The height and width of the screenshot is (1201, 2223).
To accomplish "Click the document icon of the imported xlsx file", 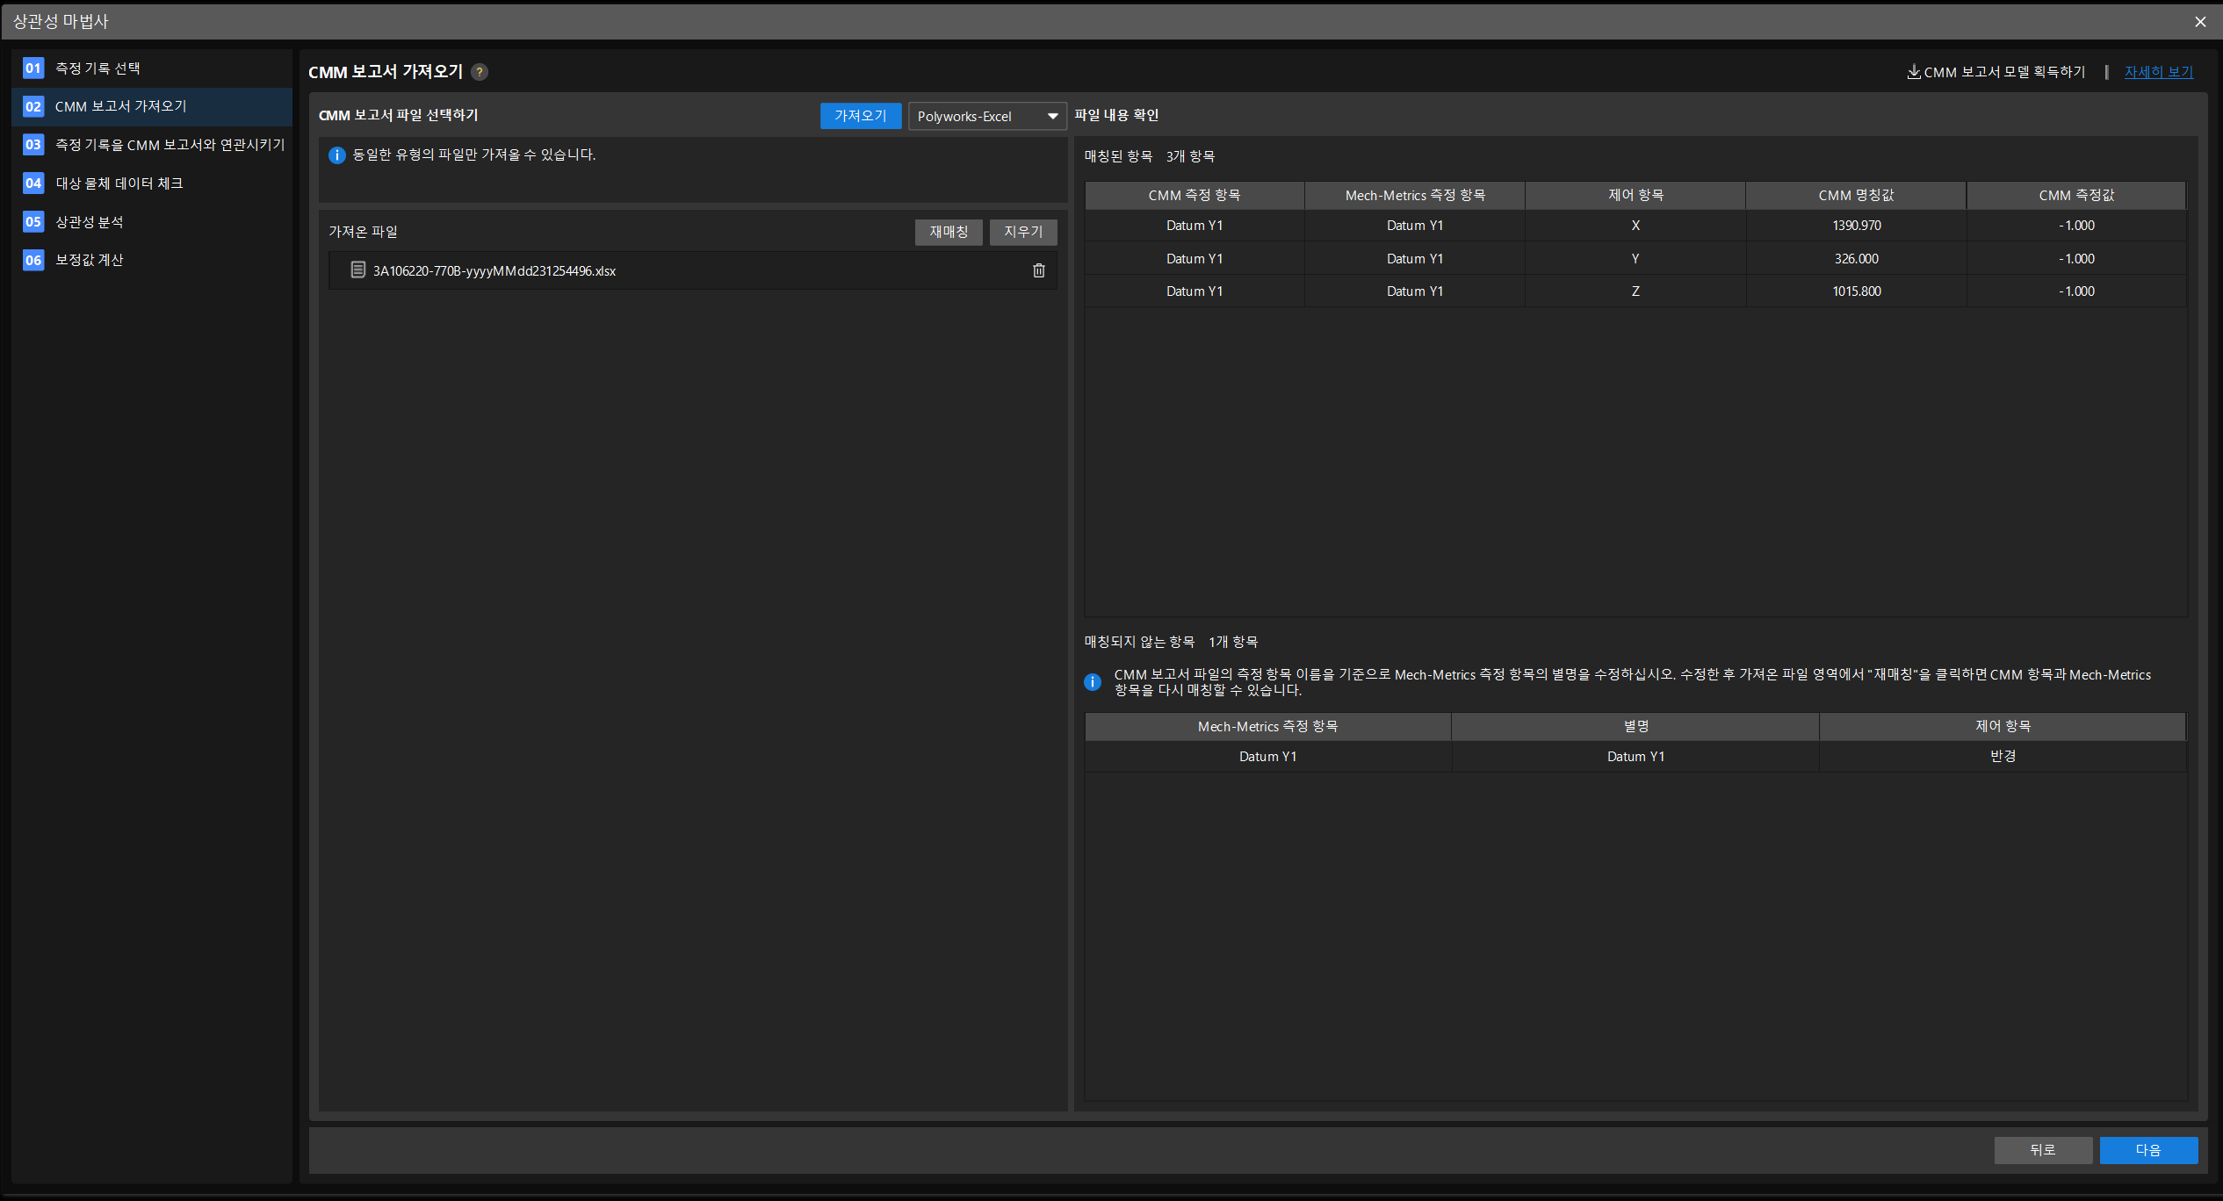I will (357, 270).
